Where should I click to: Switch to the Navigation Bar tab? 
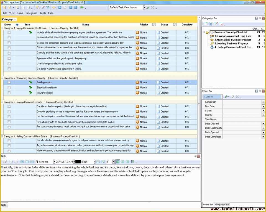(222, 205)
